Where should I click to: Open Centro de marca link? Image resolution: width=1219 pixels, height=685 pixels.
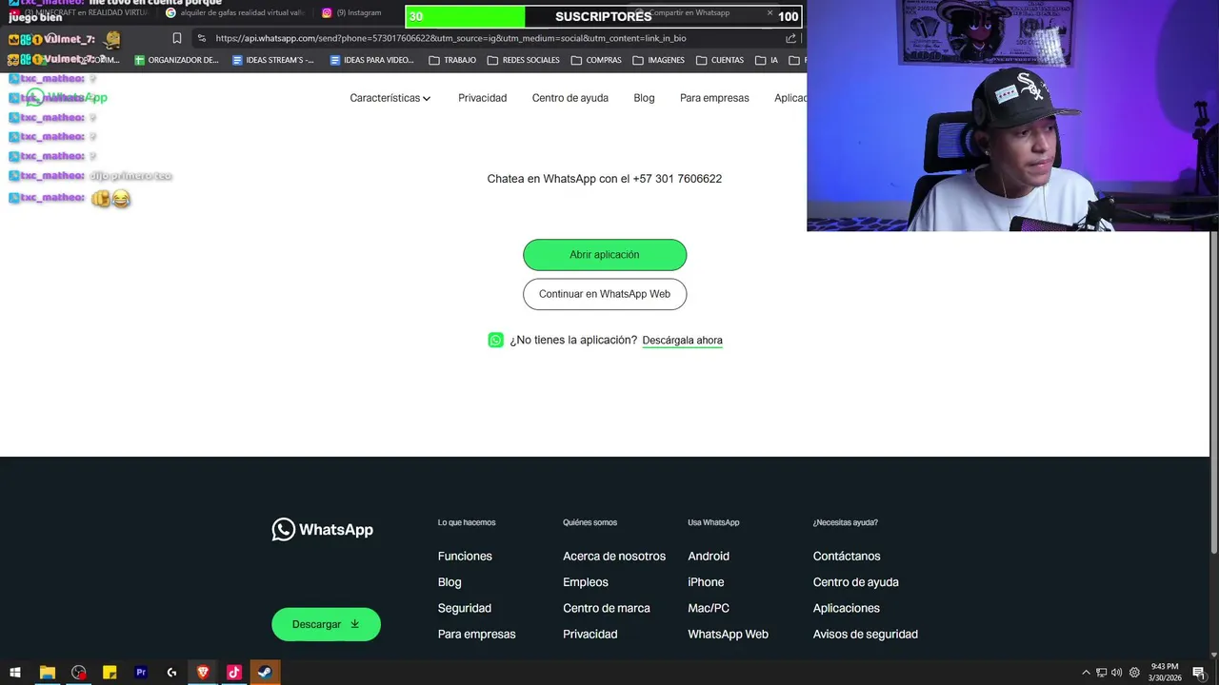click(x=607, y=608)
